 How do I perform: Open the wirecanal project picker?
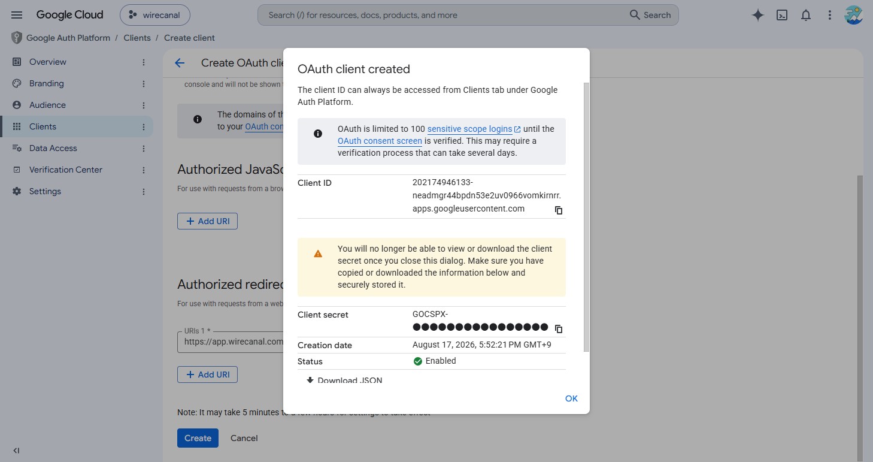point(155,15)
